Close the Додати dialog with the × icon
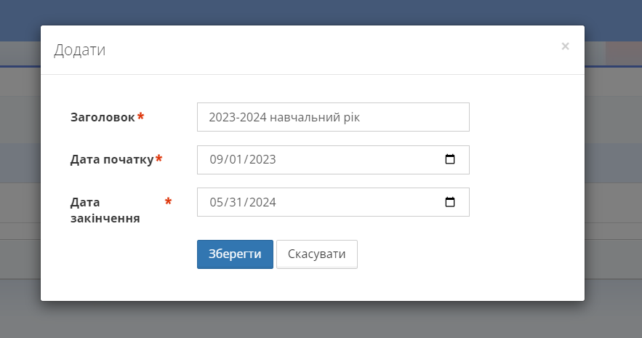 pos(565,47)
